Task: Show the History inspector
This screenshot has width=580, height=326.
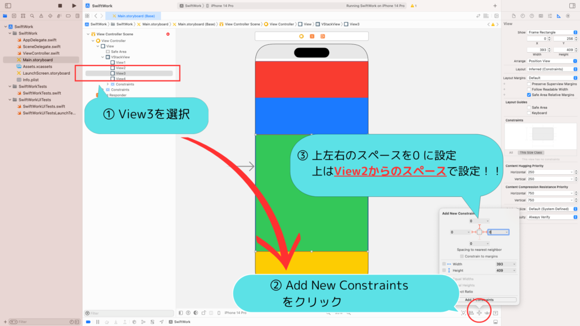Action: coord(523,16)
